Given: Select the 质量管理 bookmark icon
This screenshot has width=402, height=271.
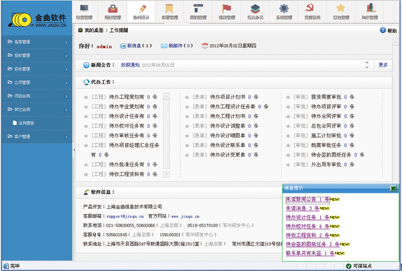Looking at the screenshot, I should click(x=169, y=9).
